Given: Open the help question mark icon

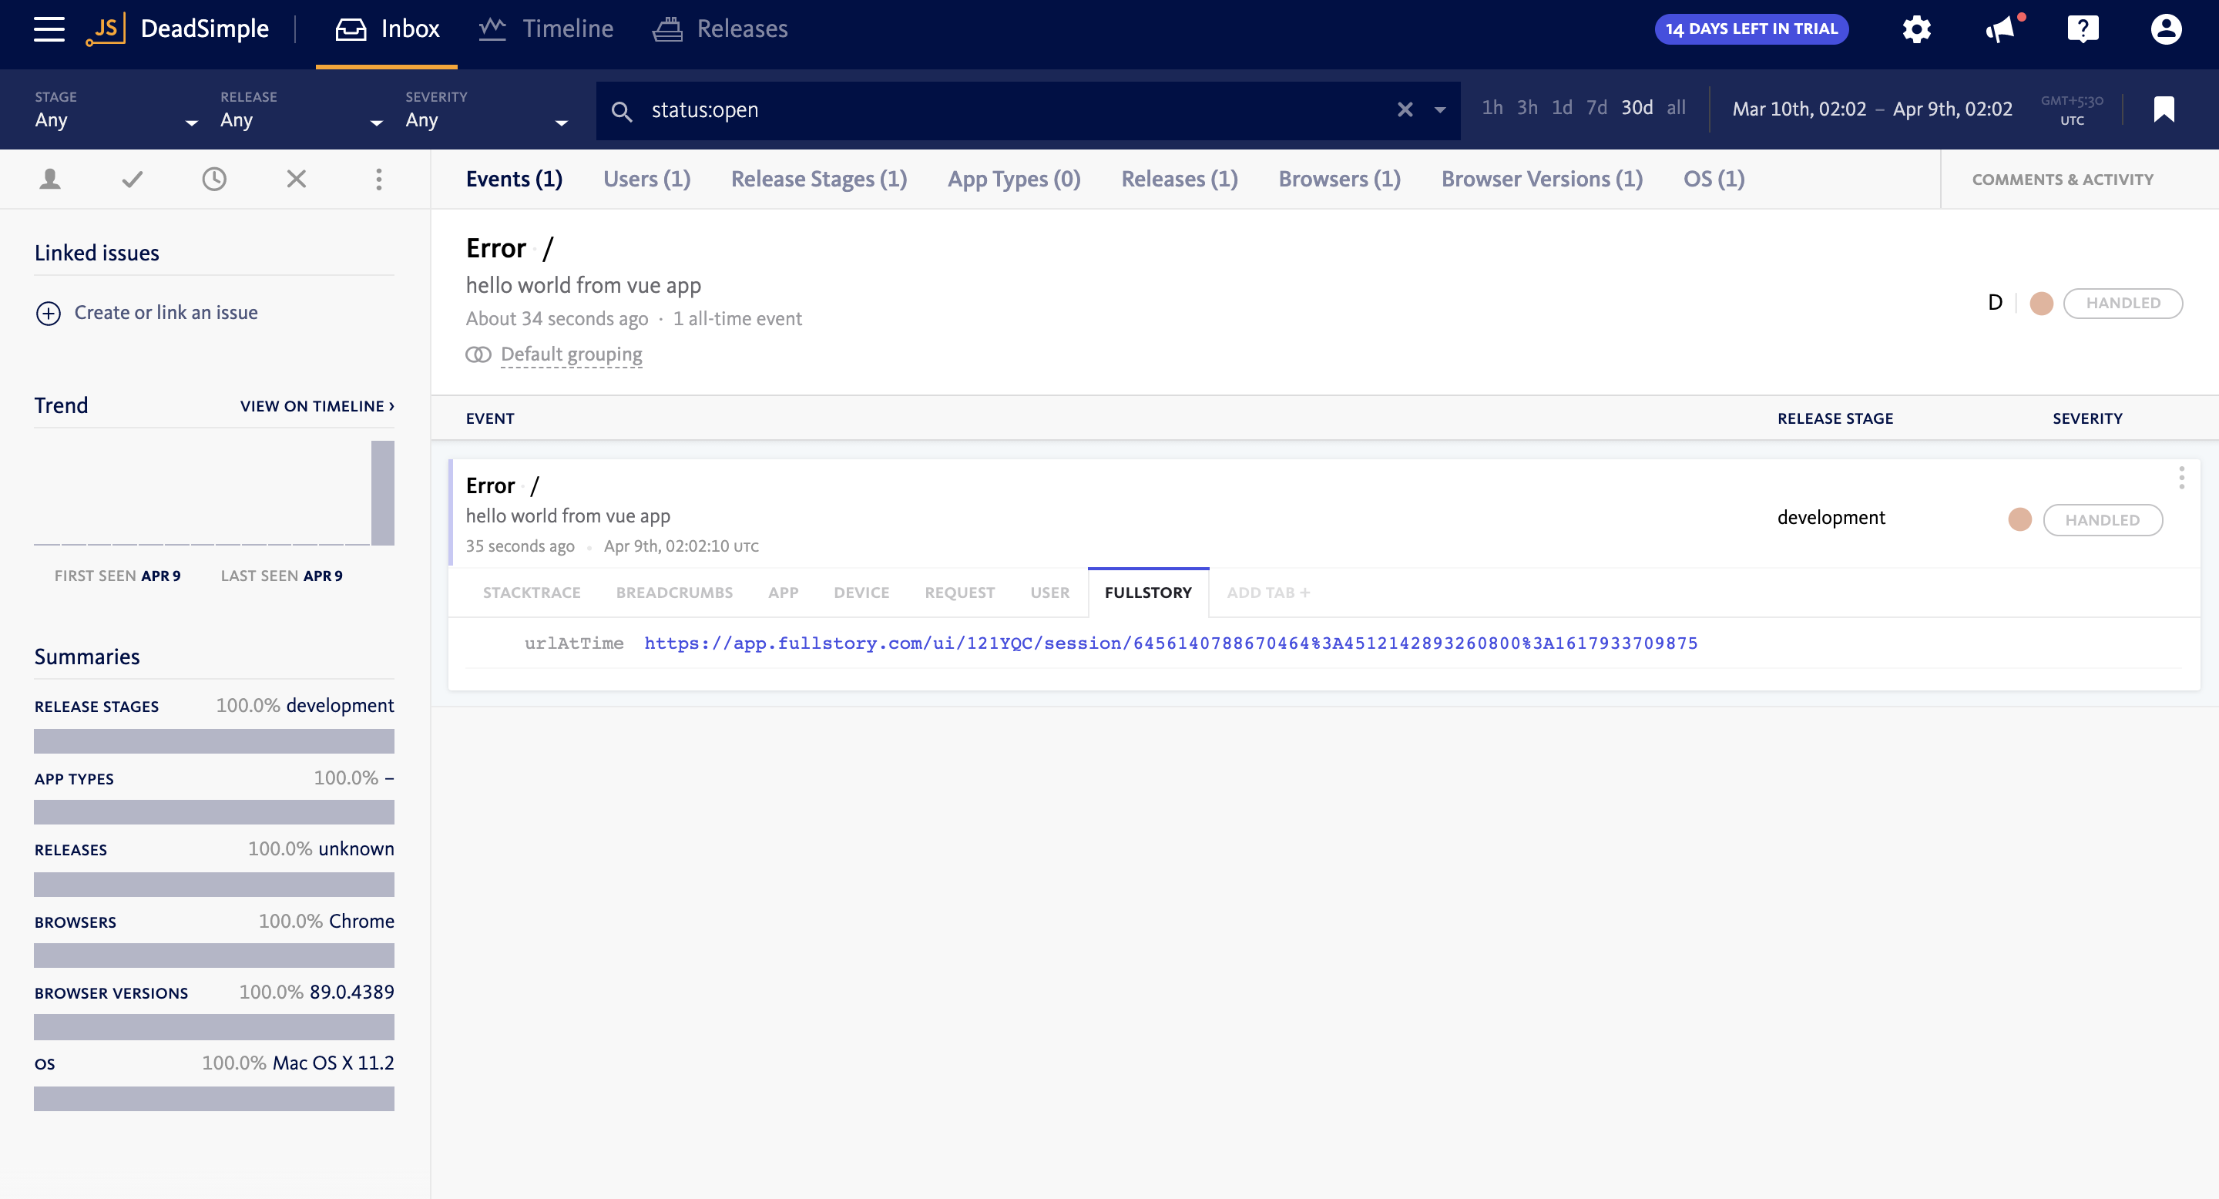Looking at the screenshot, I should pyautogui.click(x=2082, y=29).
